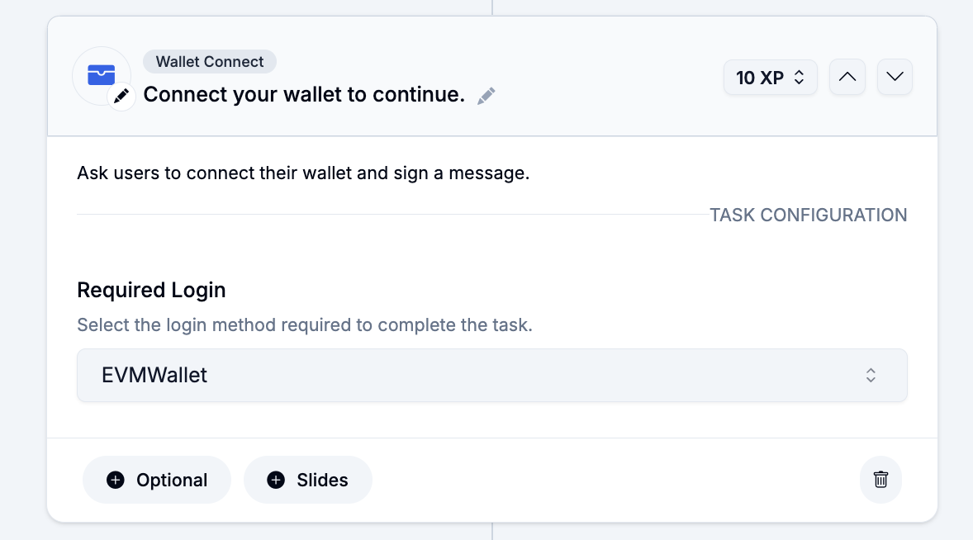
Task: Click the chevron arrows in the EVMWallet selector
Action: click(x=871, y=375)
